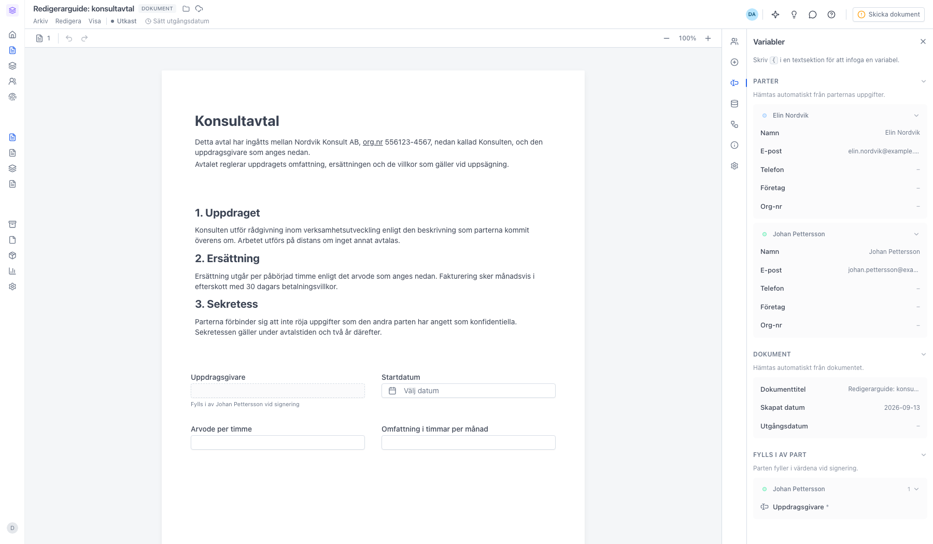Screen dimensions: 933x544
Task: Open the home icon in left sidebar
Action: pos(12,35)
